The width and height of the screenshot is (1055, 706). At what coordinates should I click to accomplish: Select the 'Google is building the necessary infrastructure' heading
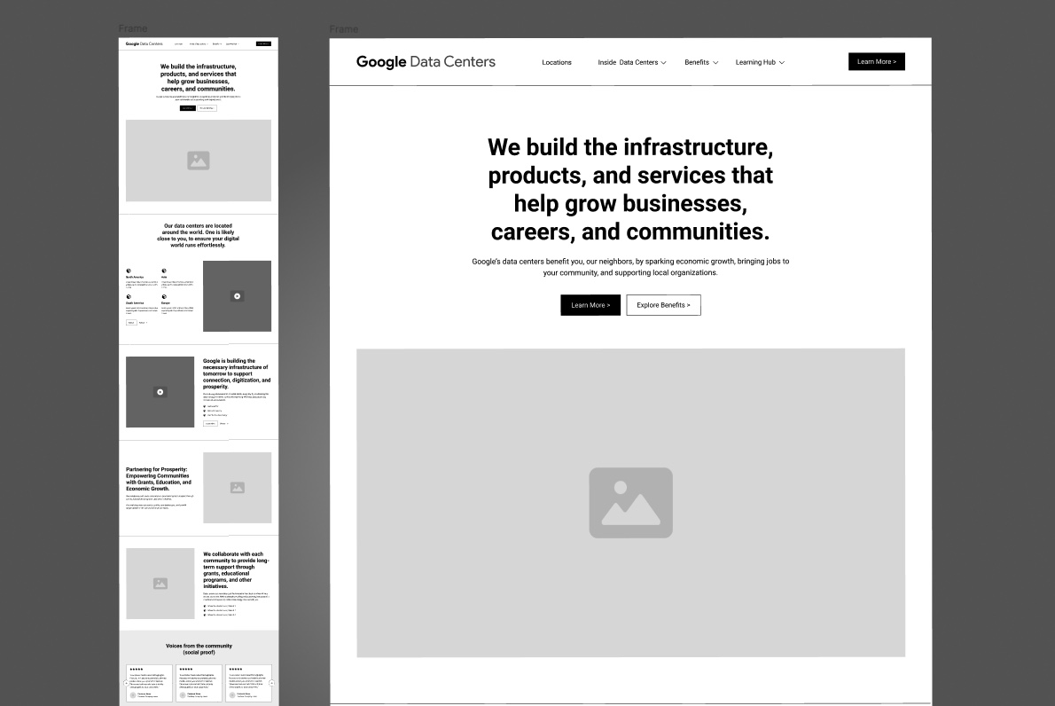(237, 373)
